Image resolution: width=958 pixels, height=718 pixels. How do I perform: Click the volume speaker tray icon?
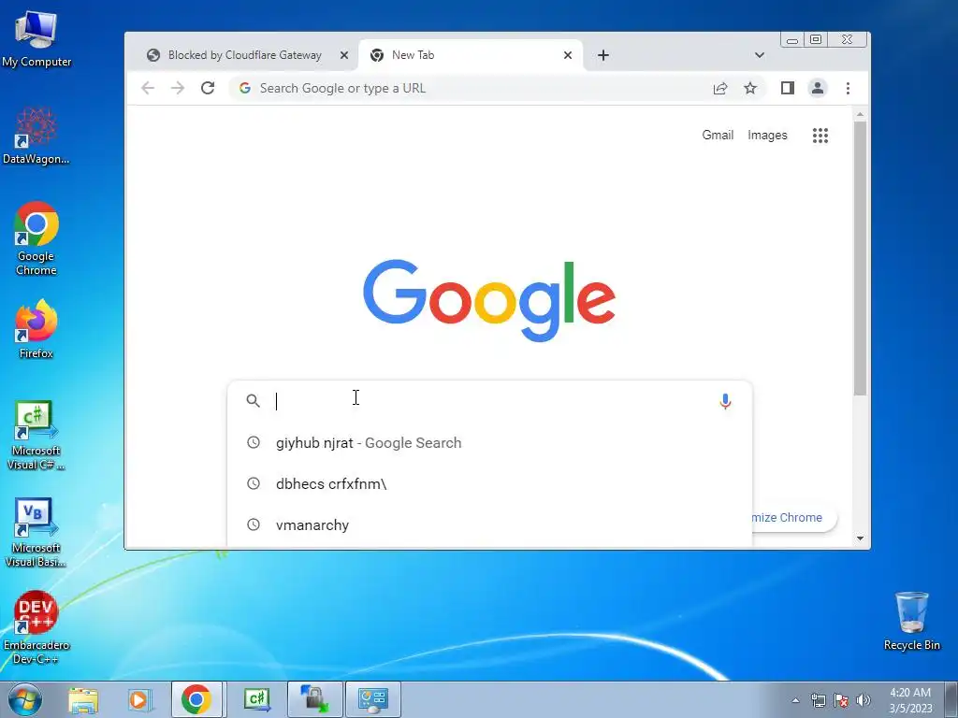(864, 700)
